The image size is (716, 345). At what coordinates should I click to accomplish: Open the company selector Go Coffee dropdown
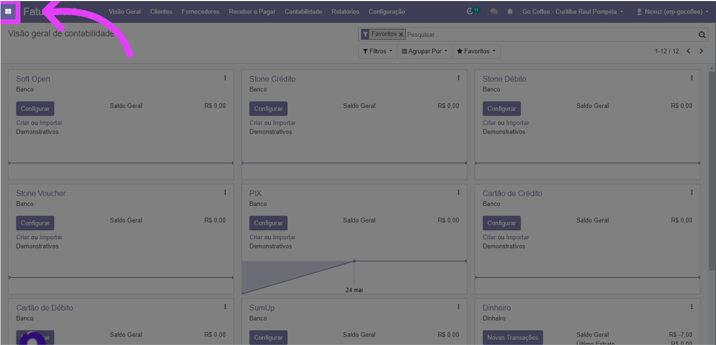[x=572, y=12]
